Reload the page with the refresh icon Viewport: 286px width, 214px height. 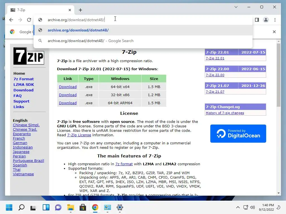coord(29,20)
